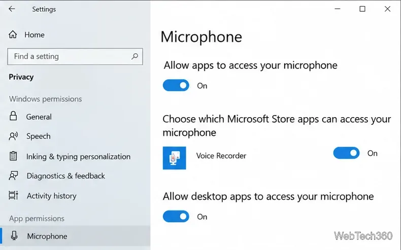Focus the Find a setting search box

[x=75, y=56]
